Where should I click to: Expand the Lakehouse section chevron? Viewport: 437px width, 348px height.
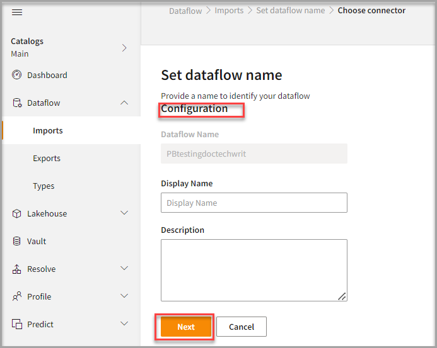pyautogui.click(x=124, y=213)
